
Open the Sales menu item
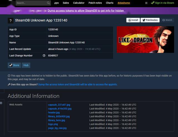66,3
